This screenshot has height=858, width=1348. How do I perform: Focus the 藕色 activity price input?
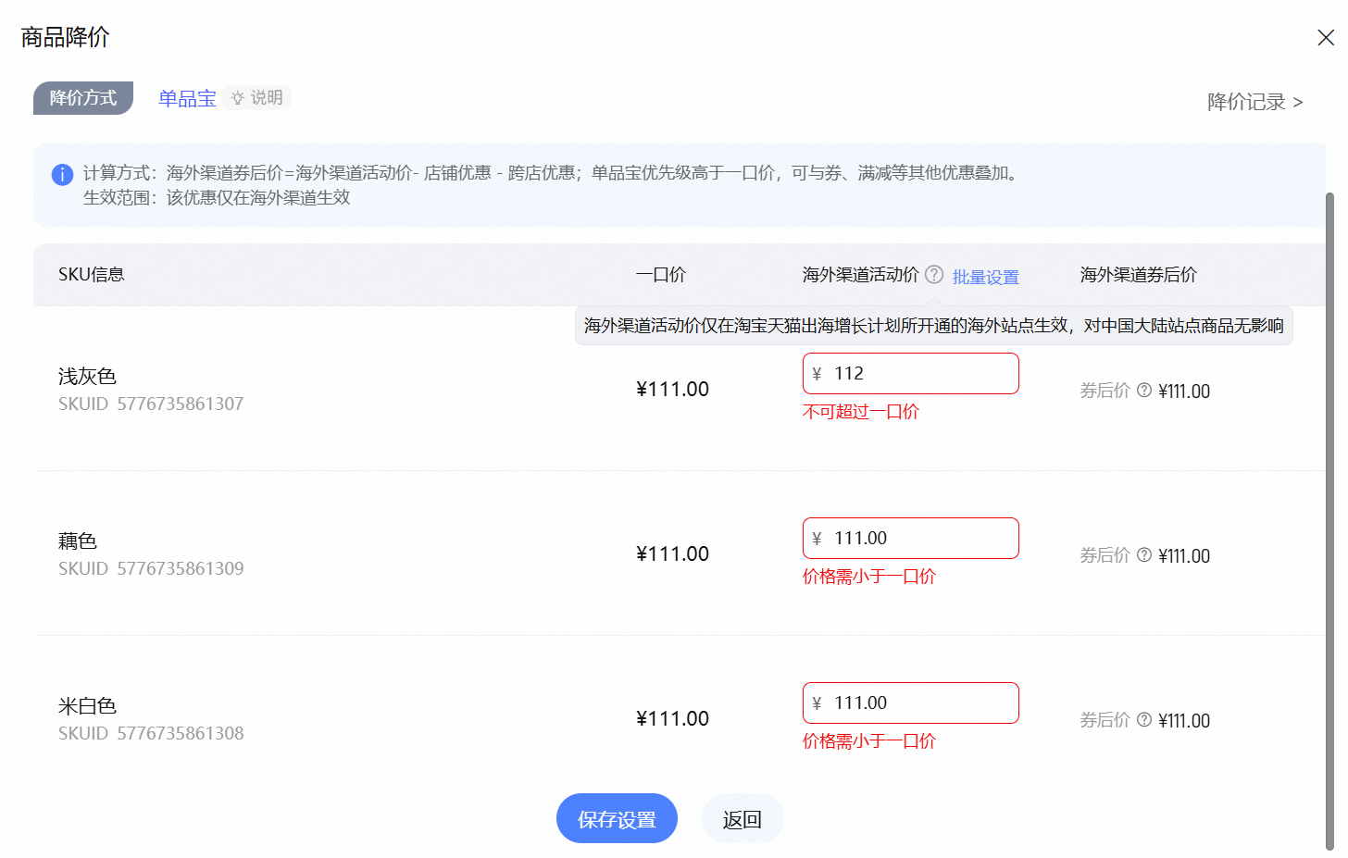click(920, 539)
